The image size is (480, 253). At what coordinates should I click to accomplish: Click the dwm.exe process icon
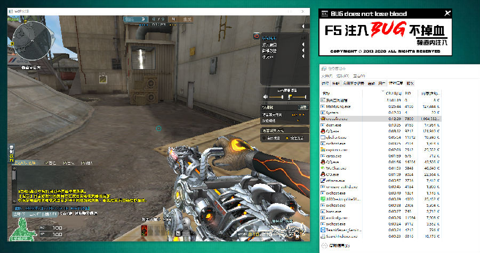pos(323,125)
